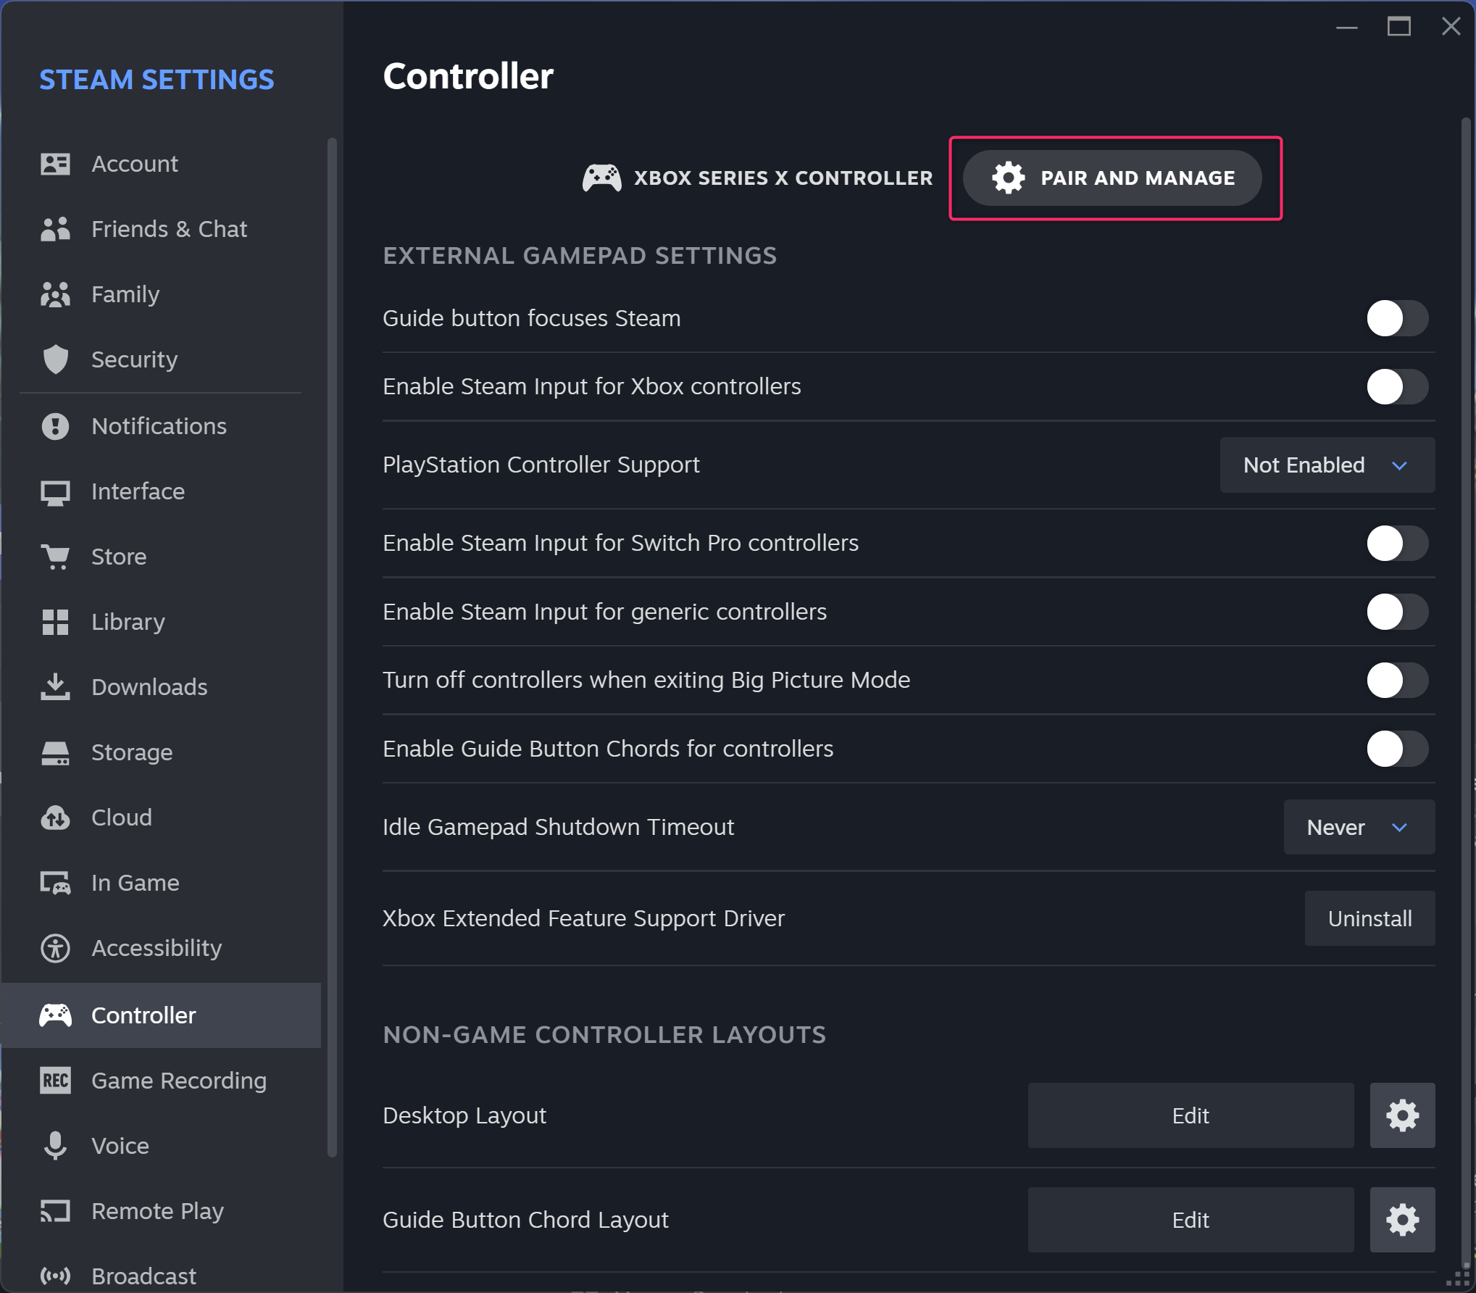Screen dimensions: 1476x1293
Task: Enable Guide Button Chords for controllers
Action: click(x=1398, y=749)
